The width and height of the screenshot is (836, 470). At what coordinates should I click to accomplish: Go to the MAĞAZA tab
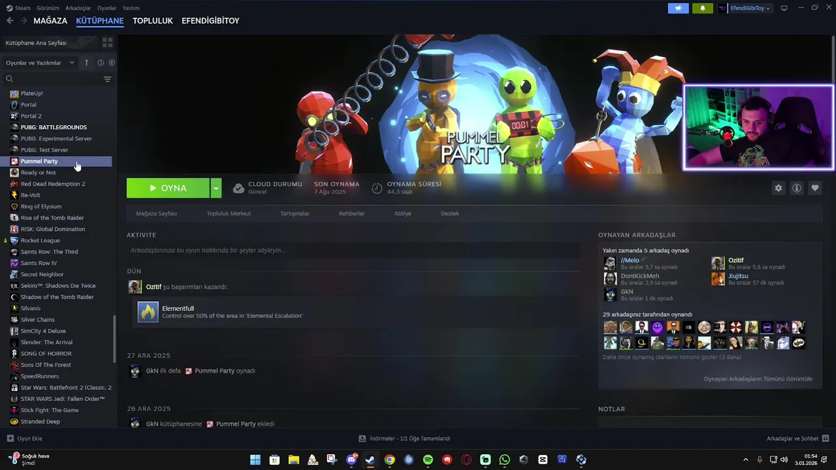pyautogui.click(x=50, y=21)
